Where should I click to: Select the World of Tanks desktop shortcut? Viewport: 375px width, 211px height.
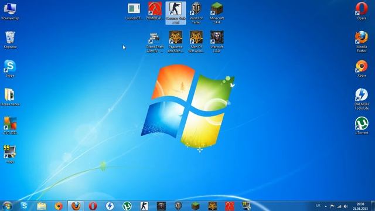pos(196,13)
